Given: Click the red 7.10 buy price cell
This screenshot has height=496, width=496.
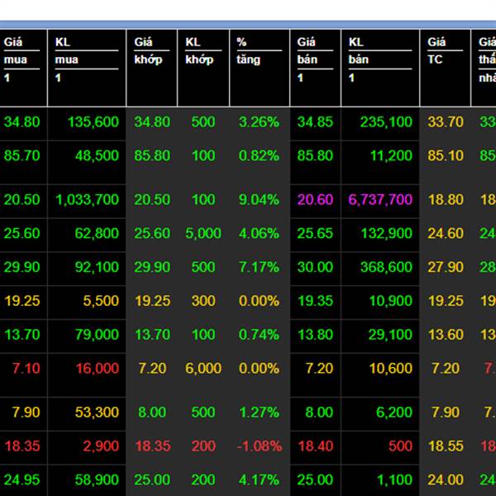Looking at the screenshot, I should (21, 368).
